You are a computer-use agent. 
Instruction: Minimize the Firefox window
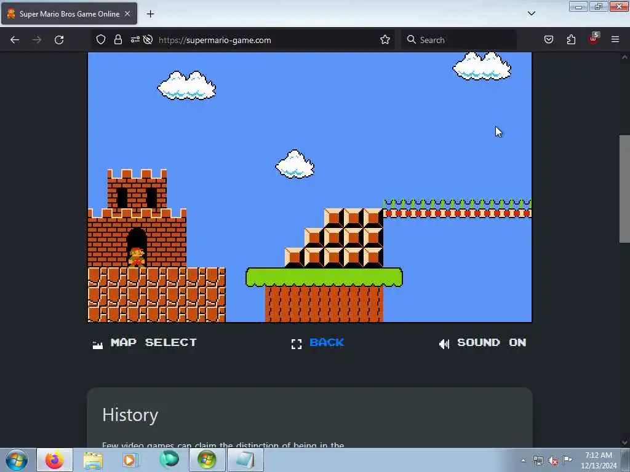578,7
